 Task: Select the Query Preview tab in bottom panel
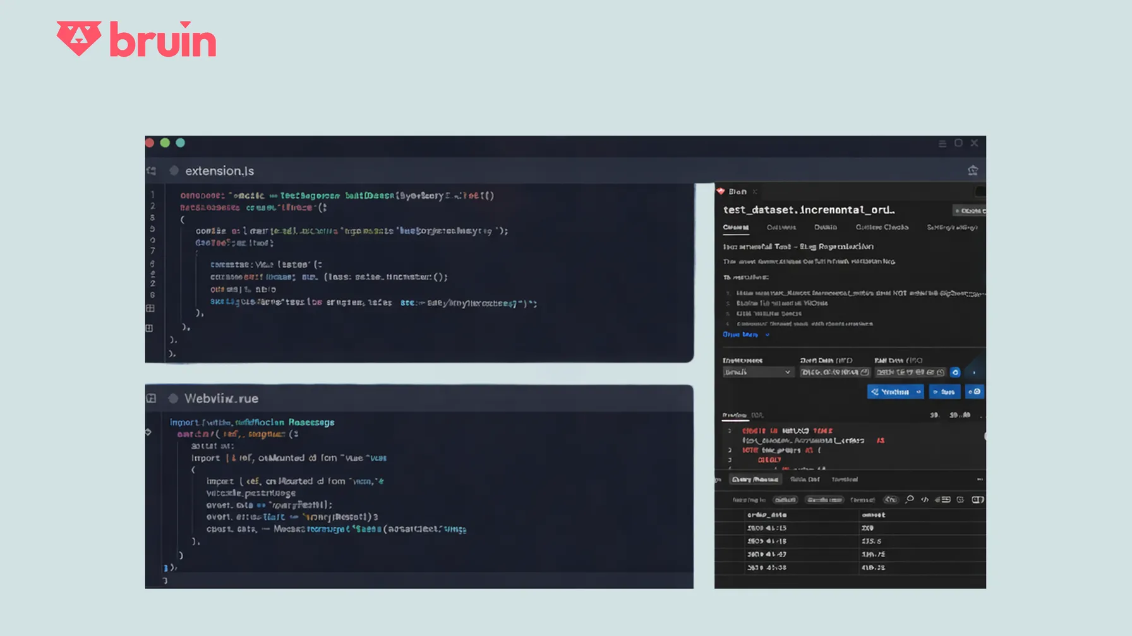tap(755, 480)
